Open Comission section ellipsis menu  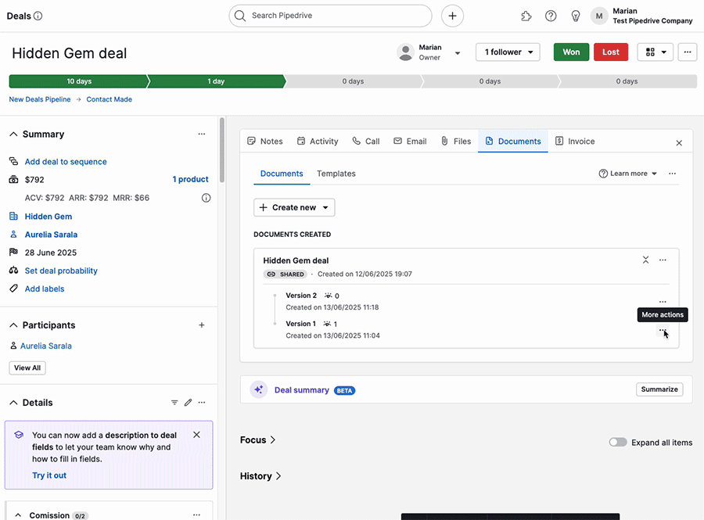196,515
